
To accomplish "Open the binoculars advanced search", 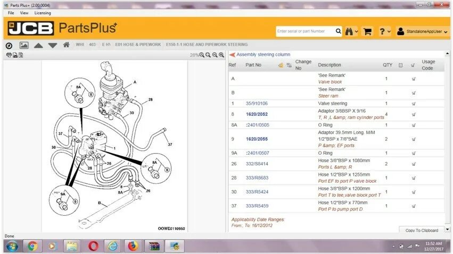I will [349, 31].
